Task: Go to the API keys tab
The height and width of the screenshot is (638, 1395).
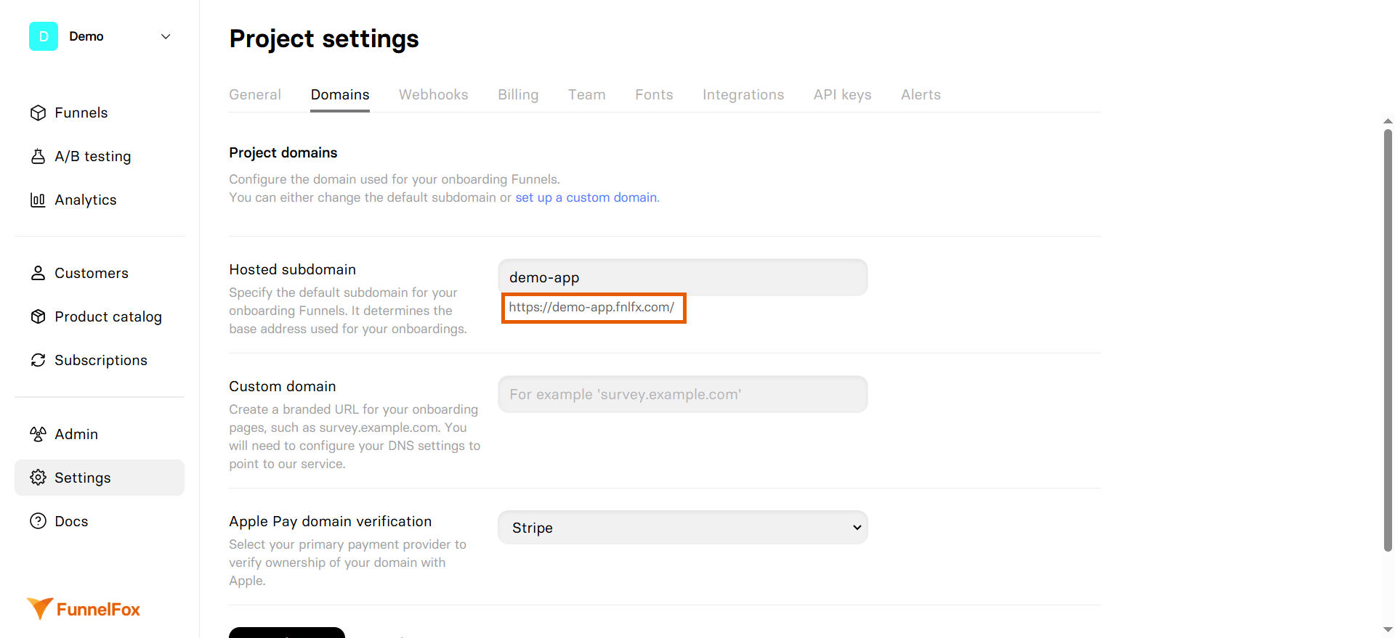Action: 843,94
